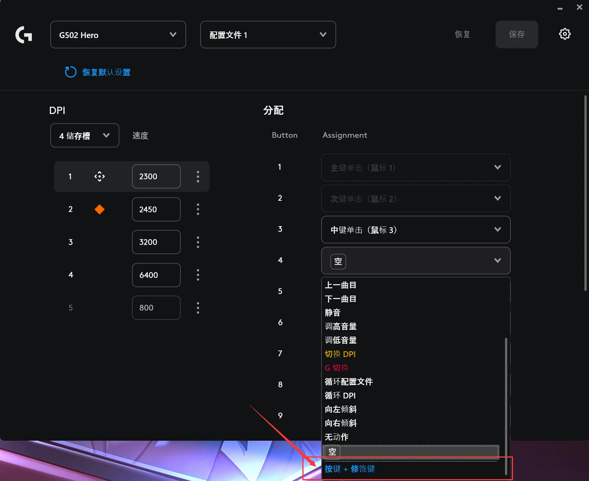Viewport: 589px width, 481px height.
Task: Select the highlighted 空 list entry
Action: (411, 451)
